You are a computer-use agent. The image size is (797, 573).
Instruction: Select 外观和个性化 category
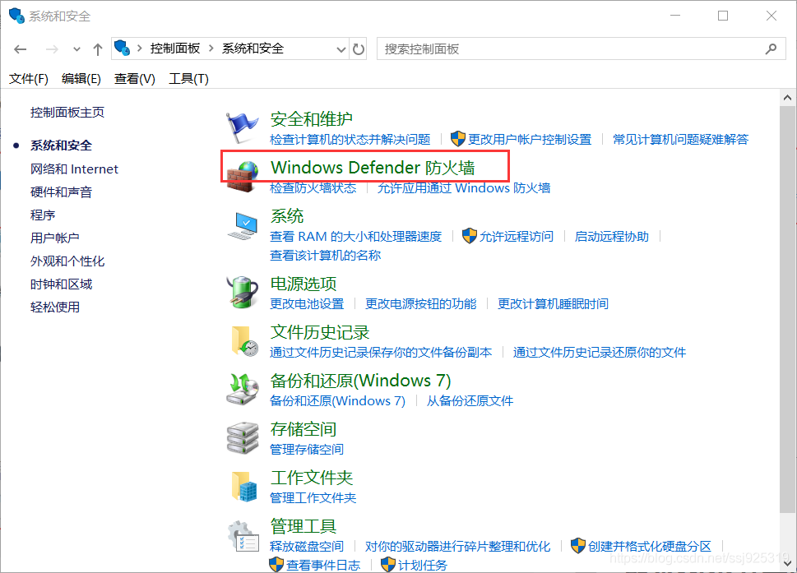click(x=67, y=261)
